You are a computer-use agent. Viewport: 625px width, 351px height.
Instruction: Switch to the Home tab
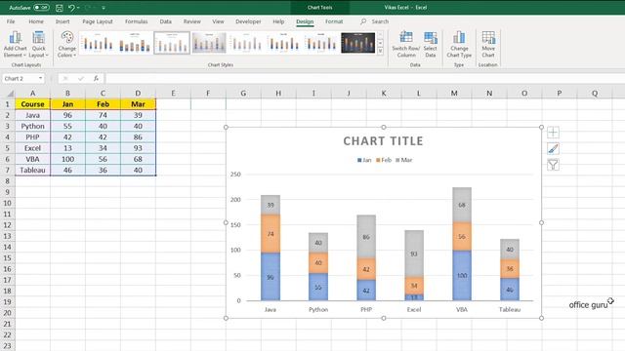(36, 21)
